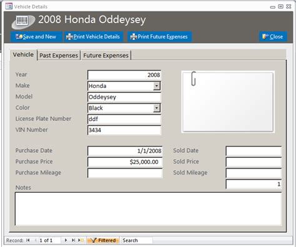This screenshot has height=247, width=296.
Task: Select the Vehicle tab
Action: click(23, 55)
